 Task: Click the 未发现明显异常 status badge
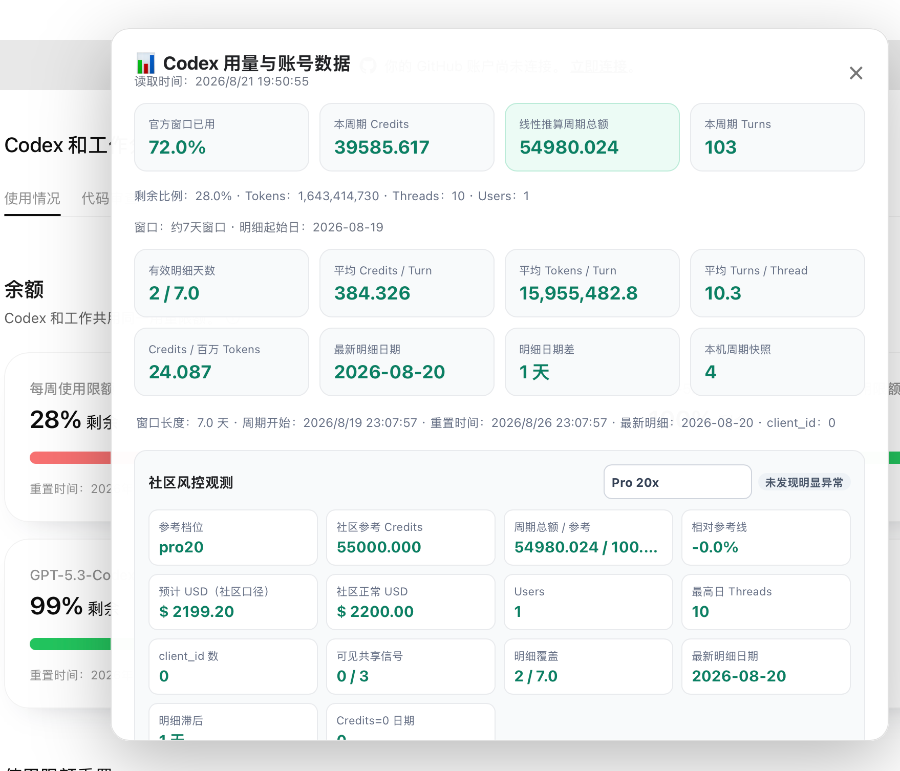point(804,482)
